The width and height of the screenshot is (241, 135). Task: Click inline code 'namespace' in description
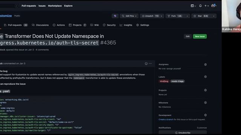(79, 78)
